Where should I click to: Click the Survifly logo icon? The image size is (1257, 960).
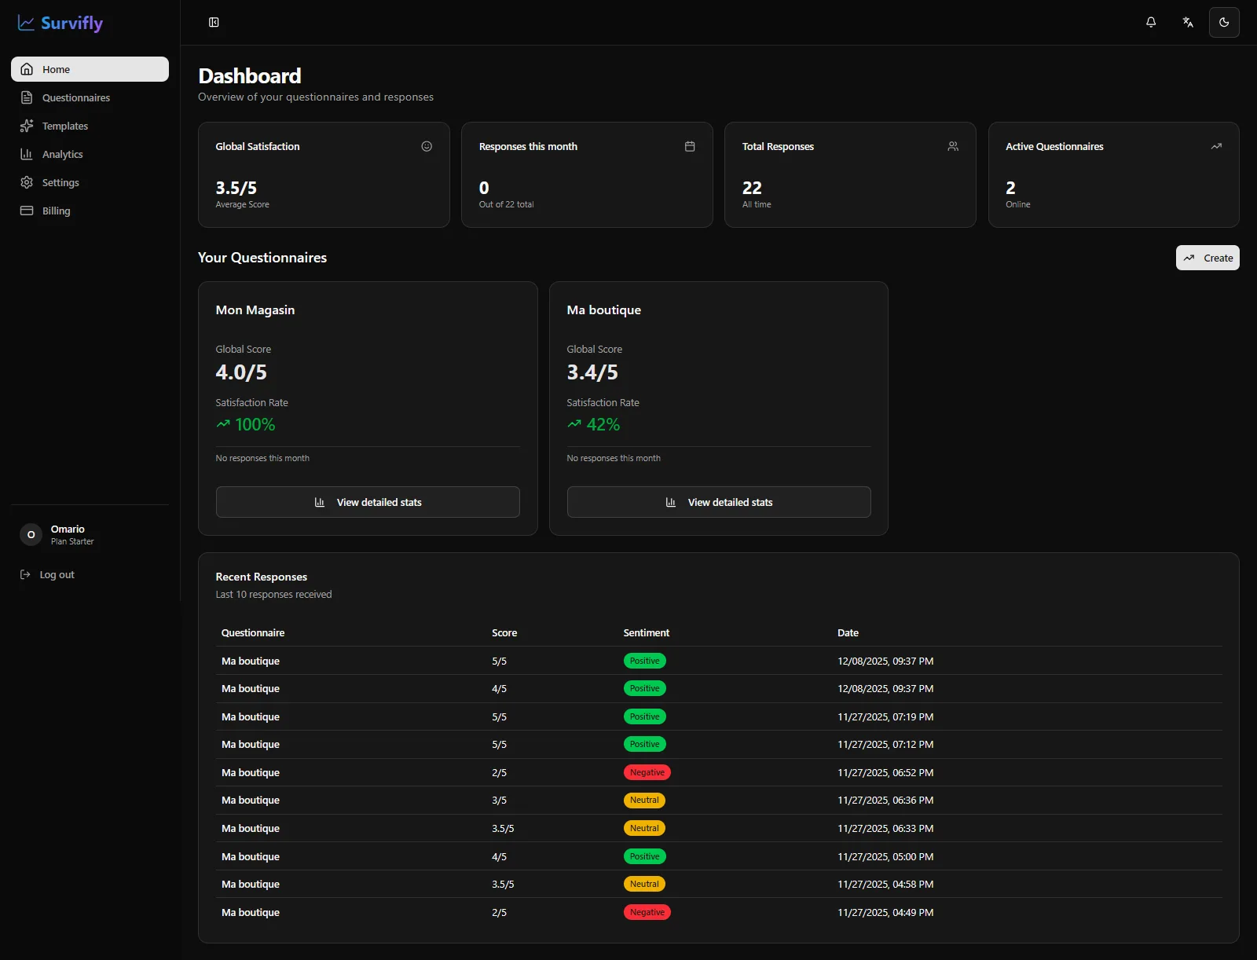click(26, 24)
